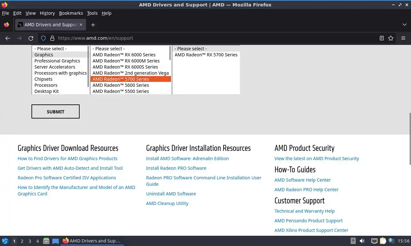Open Auto-Detect and Install Tool link
Viewport: 411px width, 246px height.
[70, 168]
